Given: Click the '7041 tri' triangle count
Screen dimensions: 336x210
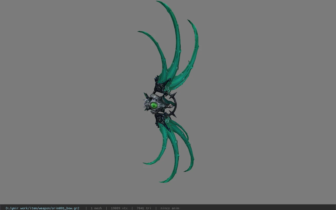Looking at the screenshot, I should [x=144, y=208].
